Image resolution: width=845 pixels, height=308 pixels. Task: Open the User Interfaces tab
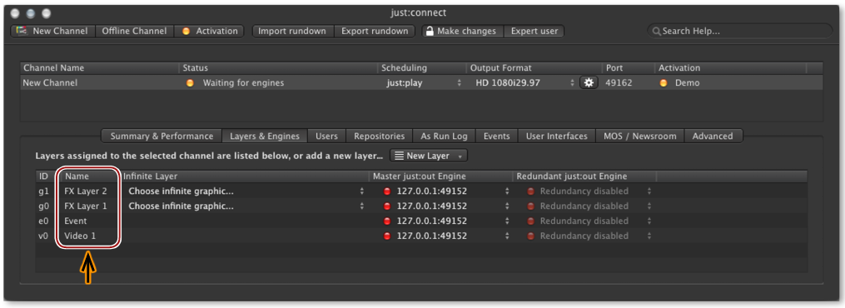tap(557, 137)
